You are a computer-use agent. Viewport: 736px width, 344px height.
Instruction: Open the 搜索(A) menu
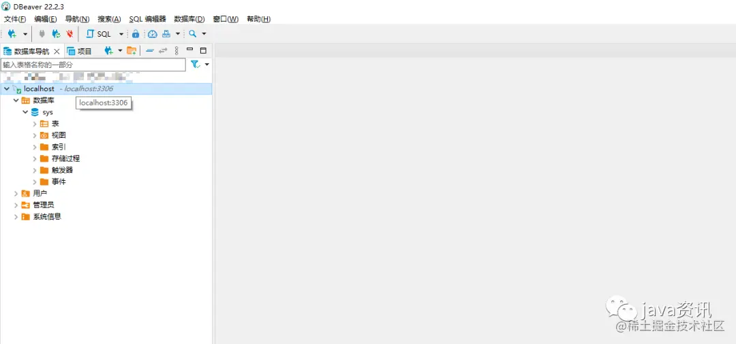(x=109, y=19)
